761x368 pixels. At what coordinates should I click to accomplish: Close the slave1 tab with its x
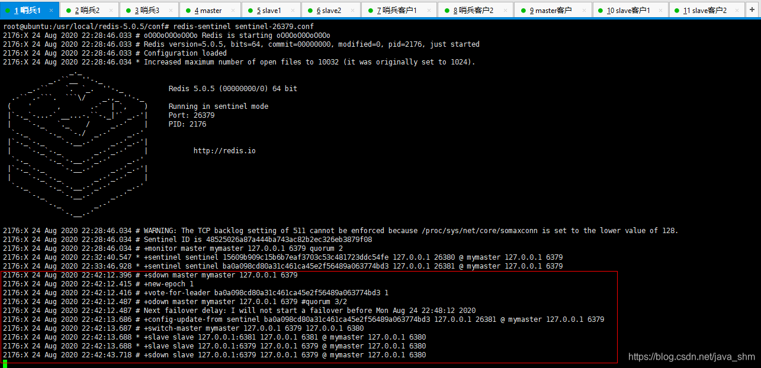pyautogui.click(x=293, y=11)
